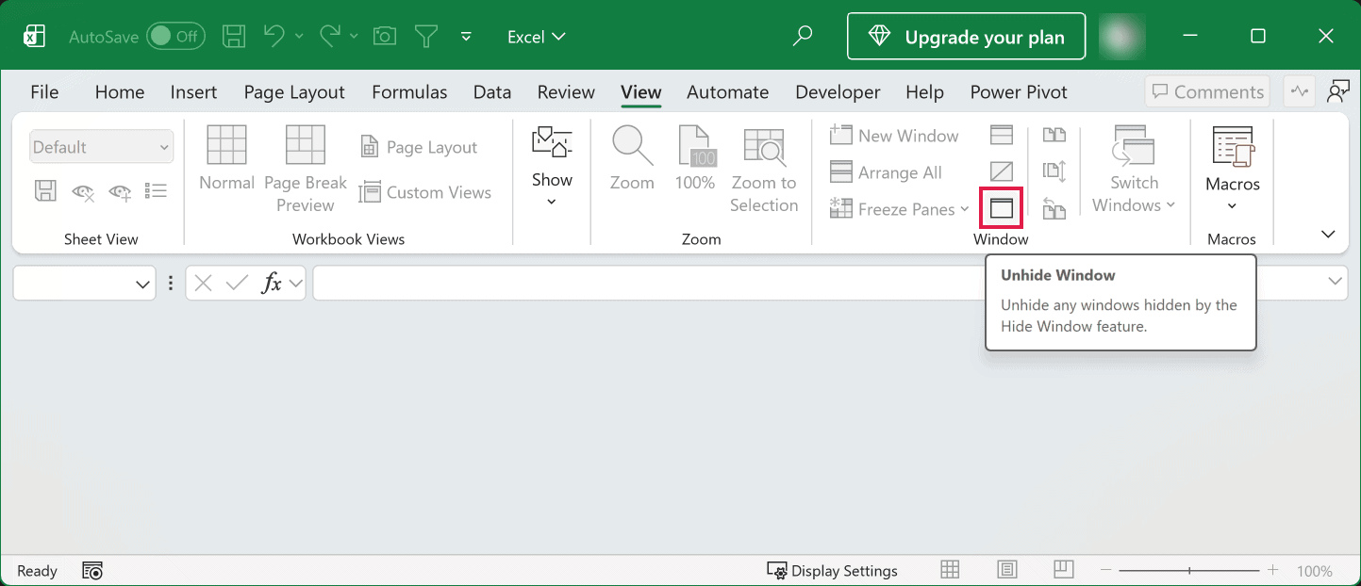Screen dimensions: 1361x586
Task: Switch to the Developer tab
Action: click(x=838, y=91)
